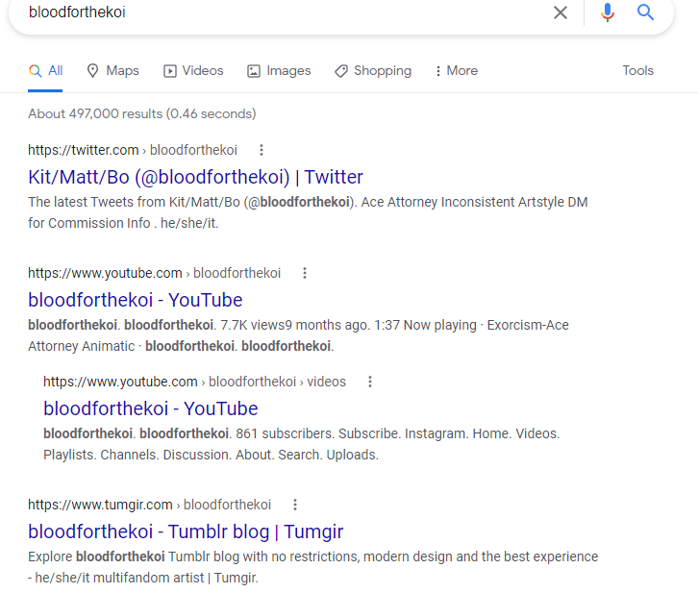
Task: Click the twitter.com › bloodforthekoi URL text
Action: click(133, 150)
